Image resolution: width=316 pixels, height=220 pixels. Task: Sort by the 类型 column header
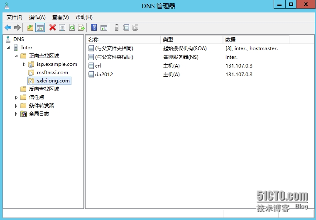coord(192,40)
